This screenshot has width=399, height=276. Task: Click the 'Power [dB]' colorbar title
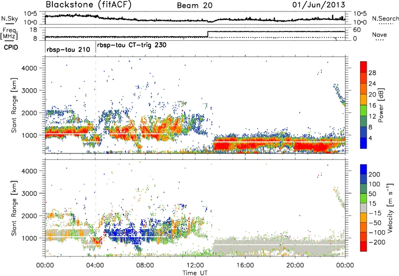click(x=381, y=105)
